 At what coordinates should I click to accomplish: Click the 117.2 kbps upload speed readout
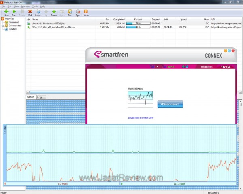coord(179,184)
